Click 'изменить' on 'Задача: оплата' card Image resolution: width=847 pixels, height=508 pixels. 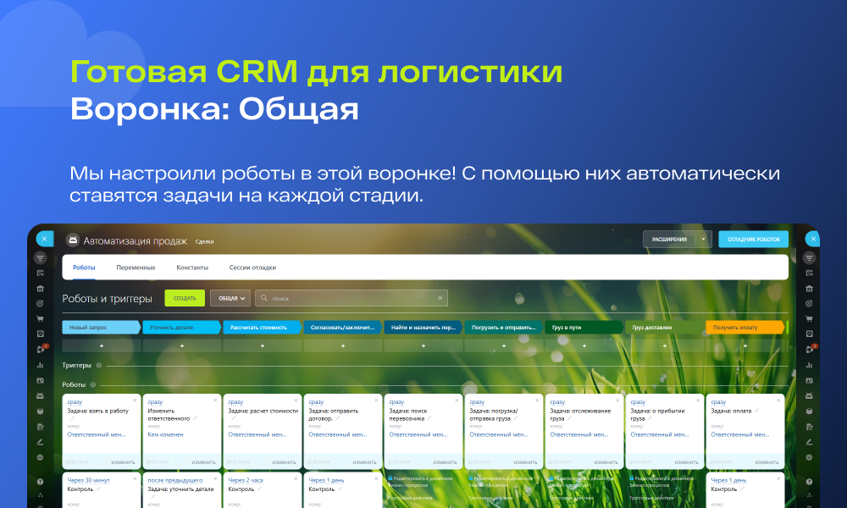pos(767,462)
